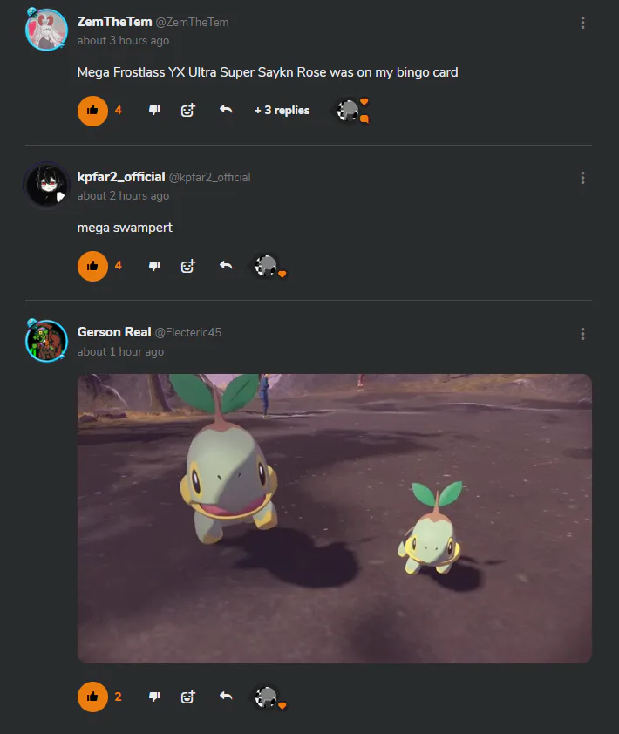This screenshot has height=734, width=619.
Task: Reply to kpfar2_official's comment
Action: click(x=226, y=265)
